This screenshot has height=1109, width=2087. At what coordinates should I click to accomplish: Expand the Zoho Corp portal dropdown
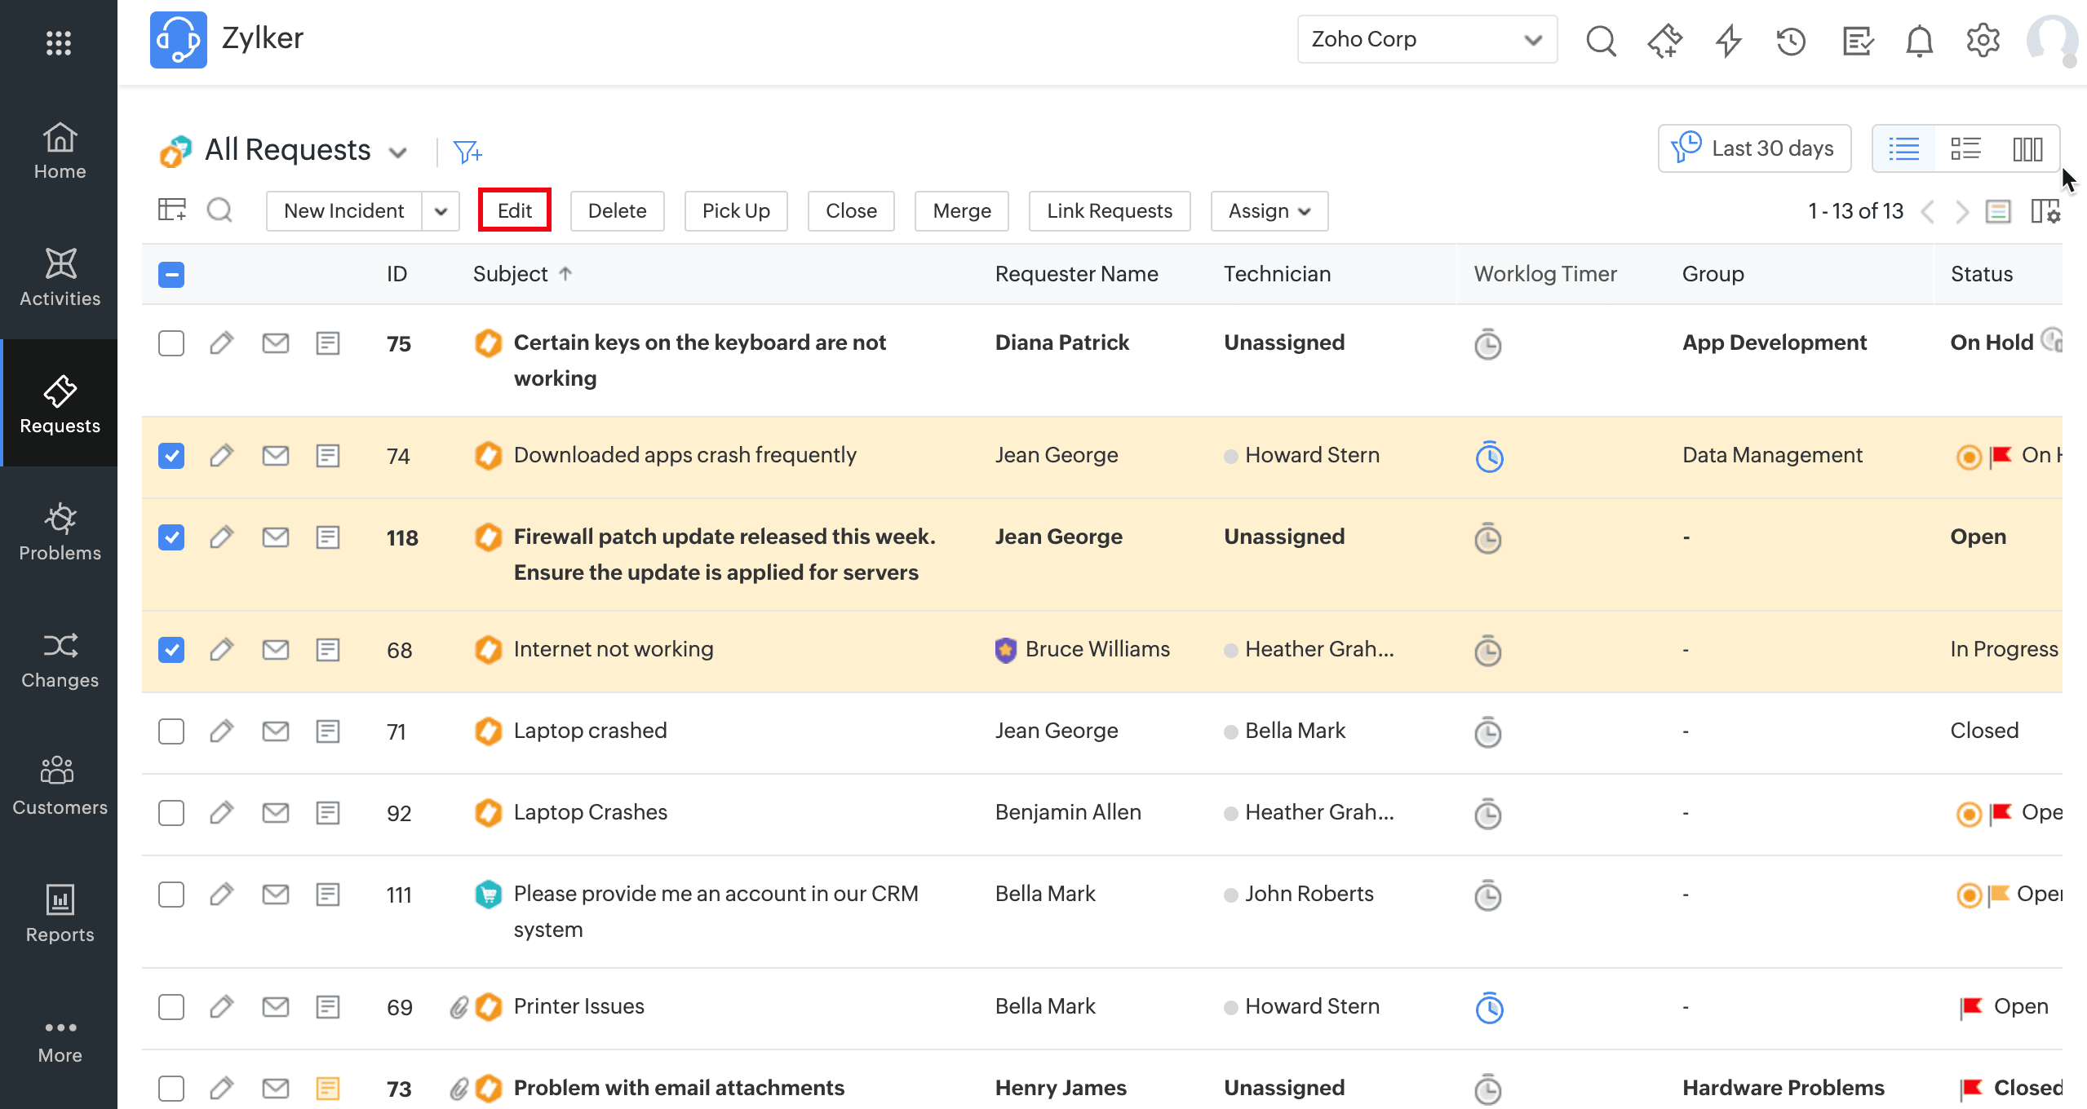1427,39
